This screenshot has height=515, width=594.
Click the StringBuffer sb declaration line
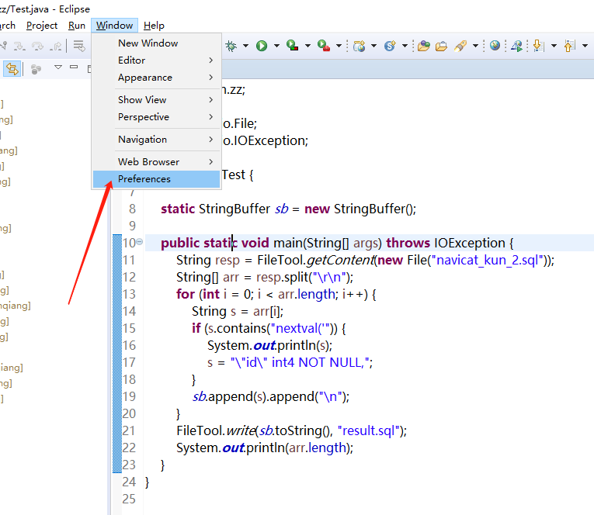(x=288, y=209)
